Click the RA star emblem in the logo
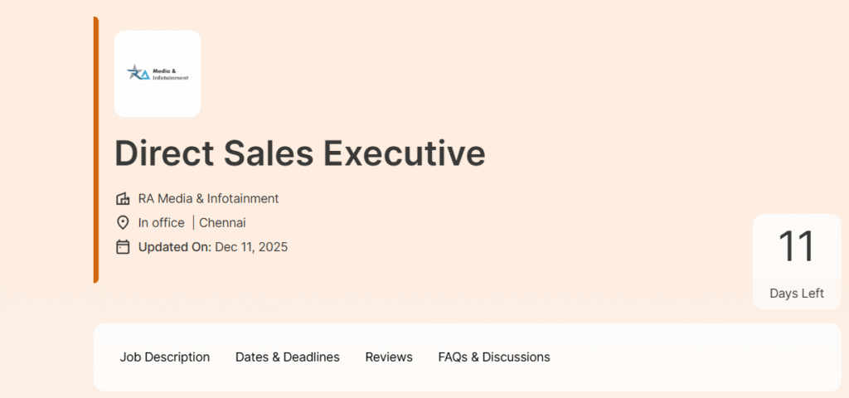This screenshot has width=849, height=398. pyautogui.click(x=138, y=74)
